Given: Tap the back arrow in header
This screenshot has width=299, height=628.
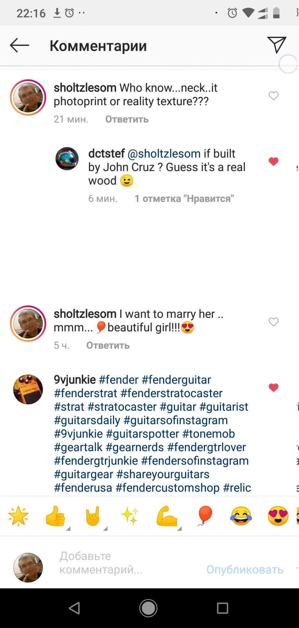Looking at the screenshot, I should (x=20, y=45).
